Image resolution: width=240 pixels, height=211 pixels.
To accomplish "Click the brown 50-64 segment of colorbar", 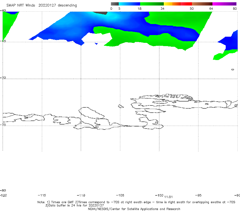I will (202, 4).
